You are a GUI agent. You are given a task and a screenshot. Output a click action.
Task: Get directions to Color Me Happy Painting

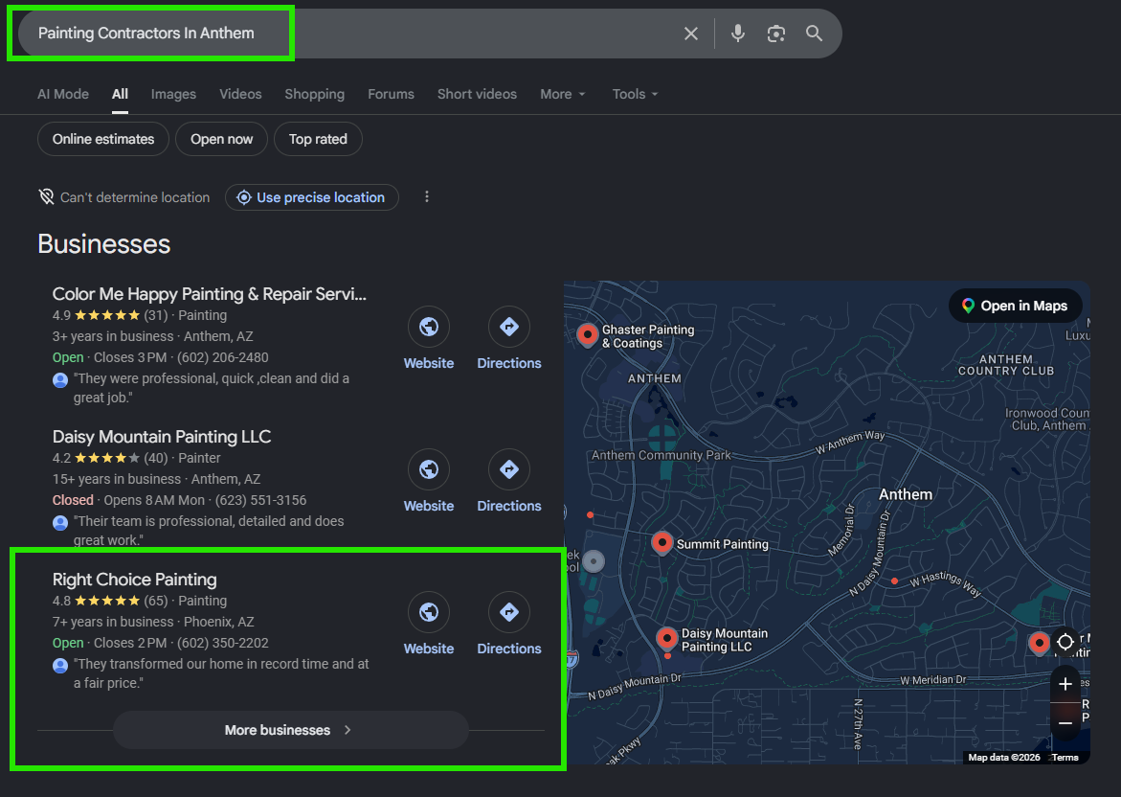509,327
